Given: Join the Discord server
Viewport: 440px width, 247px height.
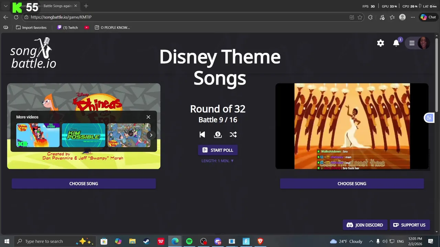Looking at the screenshot, I should click(x=365, y=225).
